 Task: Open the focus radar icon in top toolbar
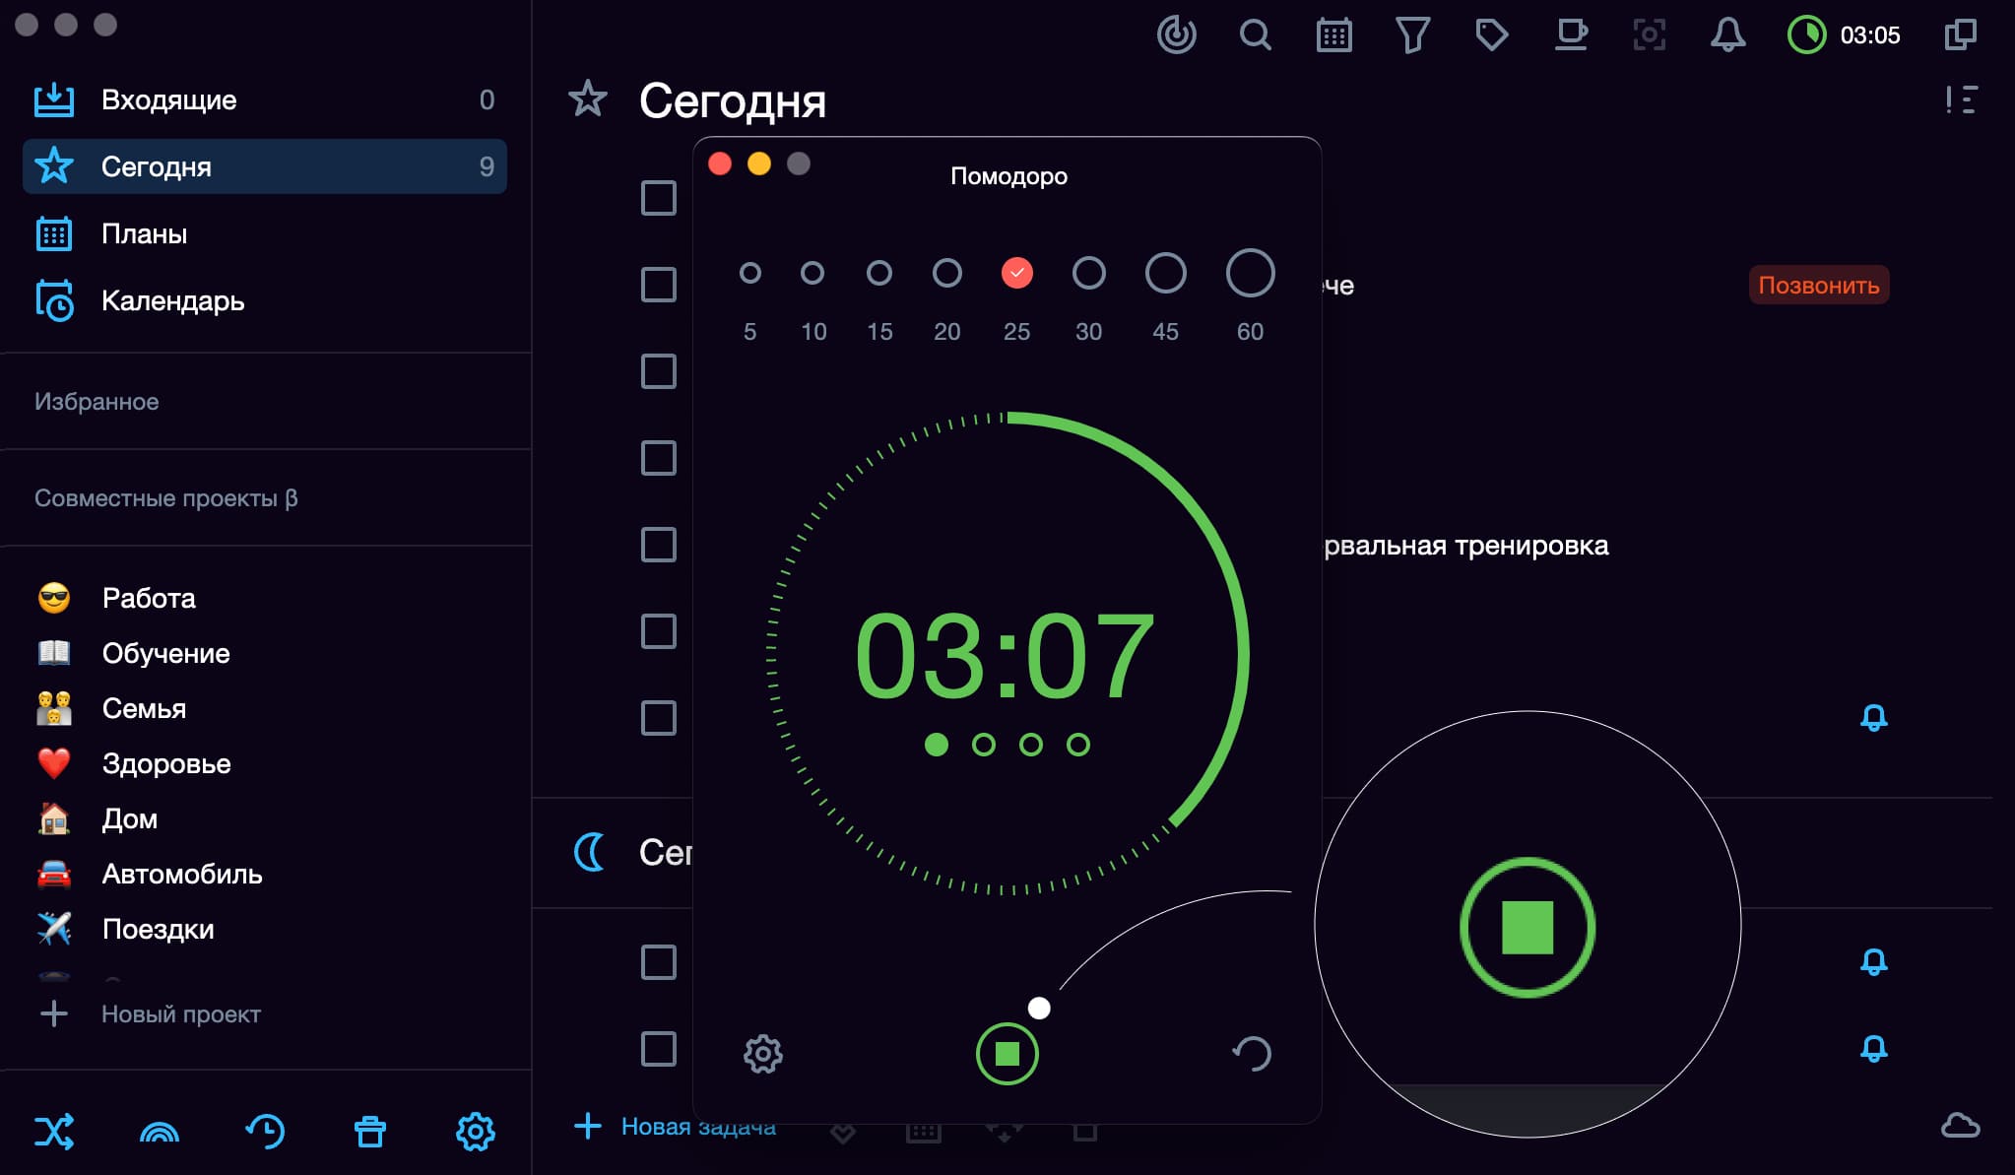(x=1176, y=35)
